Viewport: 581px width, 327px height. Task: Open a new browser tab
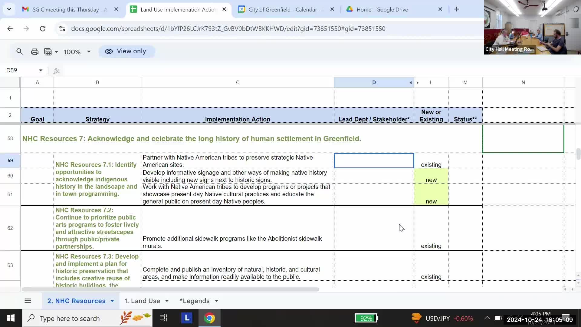coord(457,9)
